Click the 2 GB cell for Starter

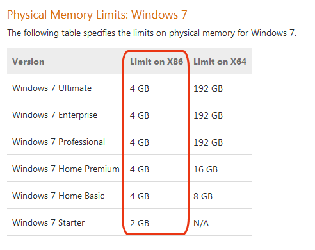coord(140,223)
